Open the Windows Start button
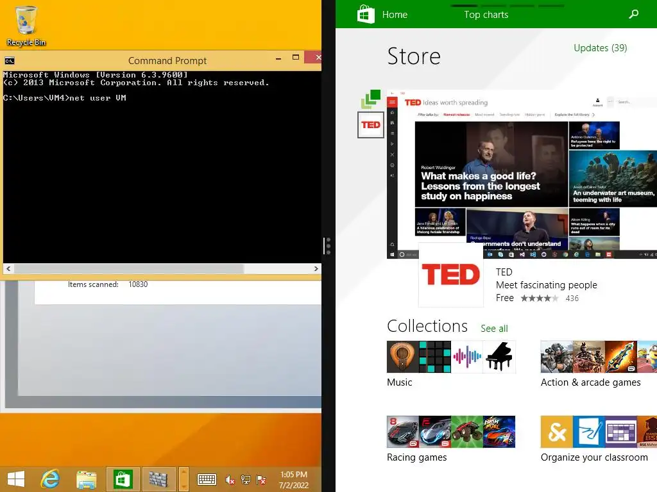The width and height of the screenshot is (657, 492). [x=16, y=479]
